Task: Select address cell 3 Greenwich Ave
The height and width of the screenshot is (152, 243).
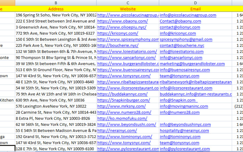Action: pos(56,27)
